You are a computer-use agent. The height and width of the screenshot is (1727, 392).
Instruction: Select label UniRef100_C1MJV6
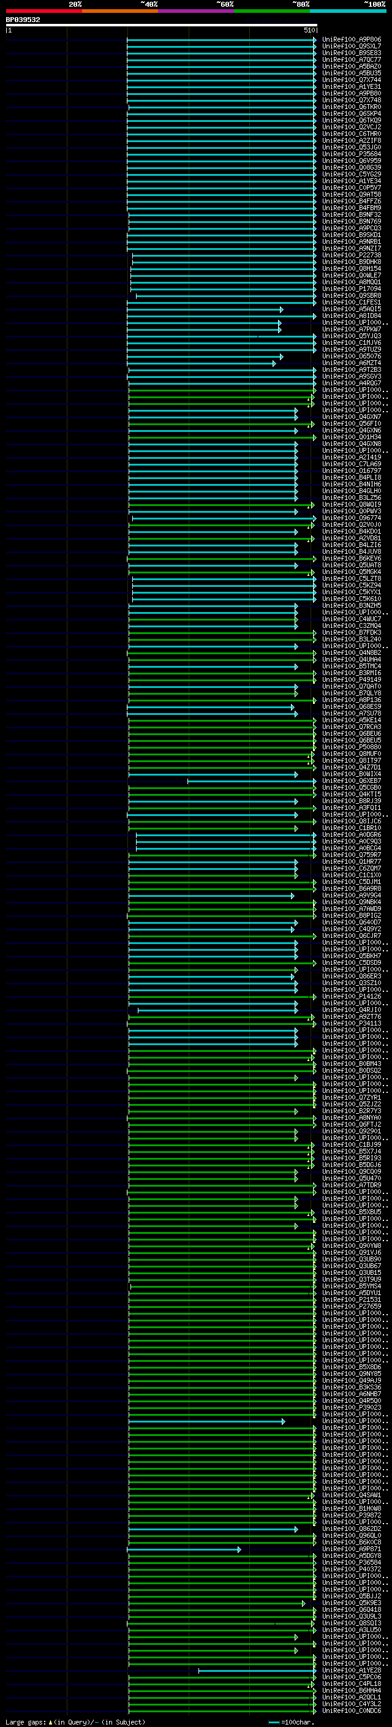(352, 342)
